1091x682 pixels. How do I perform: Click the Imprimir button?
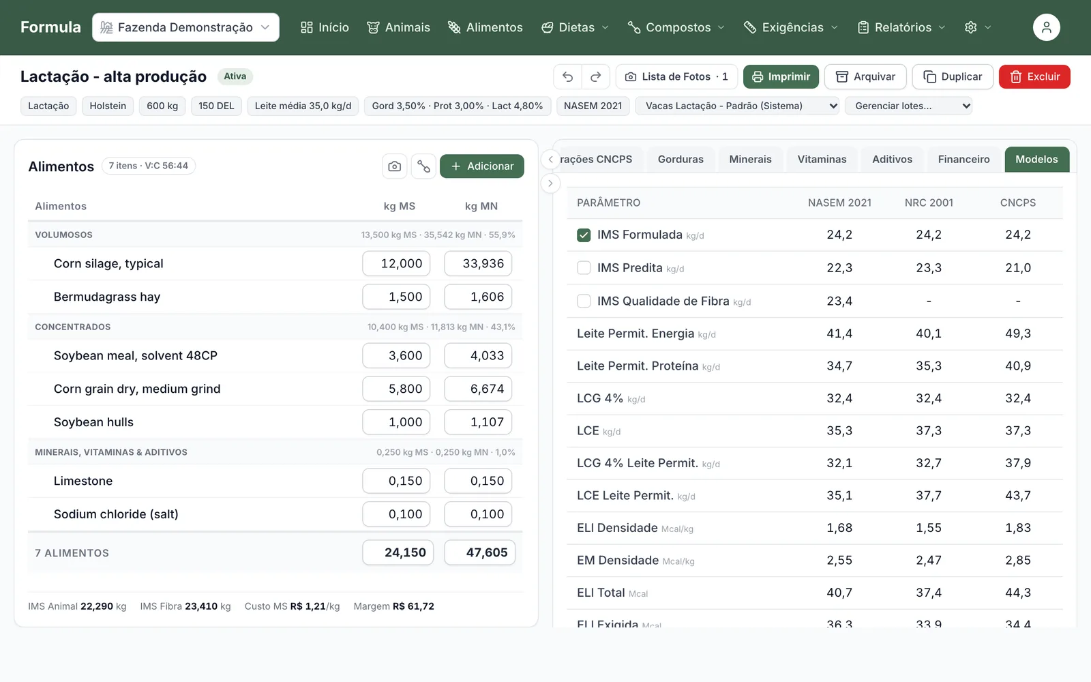[781, 77]
